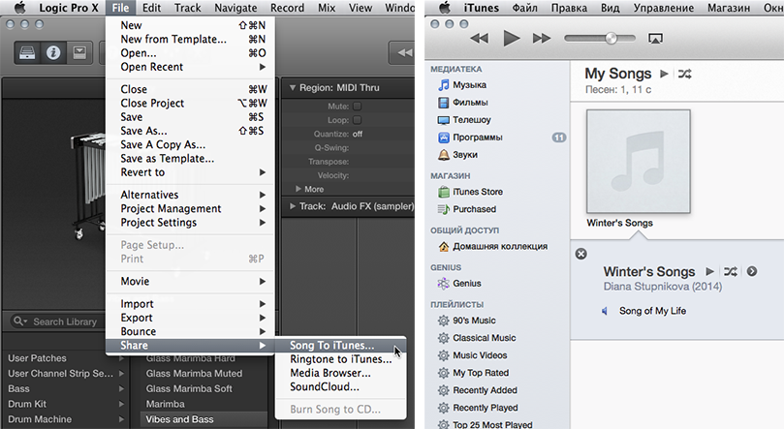This screenshot has width=784, height=429.
Task: Open the Apple menu beside iTunes
Action: click(x=444, y=8)
